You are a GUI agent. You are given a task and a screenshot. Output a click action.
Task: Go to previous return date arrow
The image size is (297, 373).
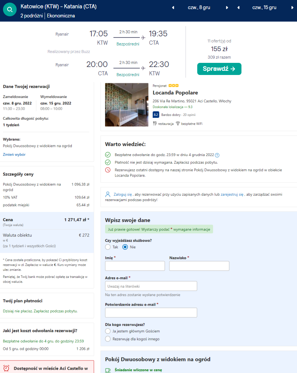(238, 8)
